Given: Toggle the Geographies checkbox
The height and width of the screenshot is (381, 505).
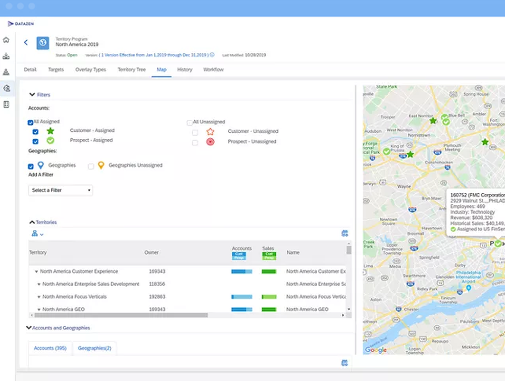Looking at the screenshot, I should pos(31,167).
